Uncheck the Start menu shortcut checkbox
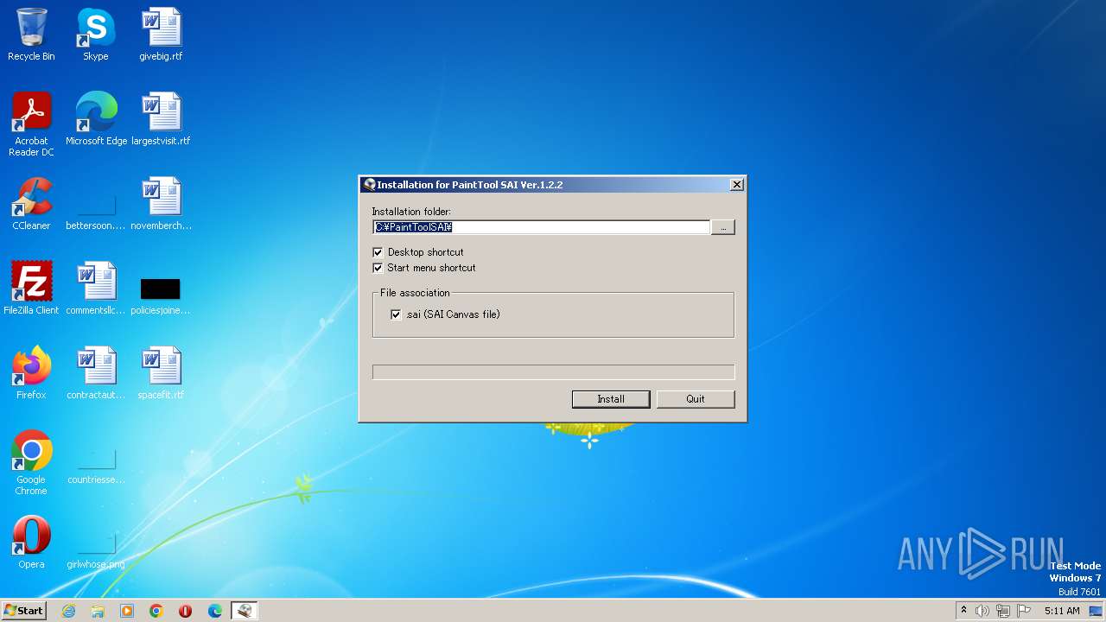Viewport: 1106px width, 622px height. tap(378, 268)
